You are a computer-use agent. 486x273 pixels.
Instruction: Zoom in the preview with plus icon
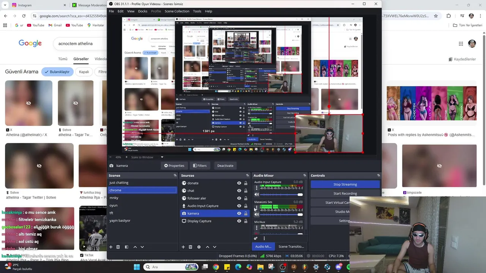point(127,157)
